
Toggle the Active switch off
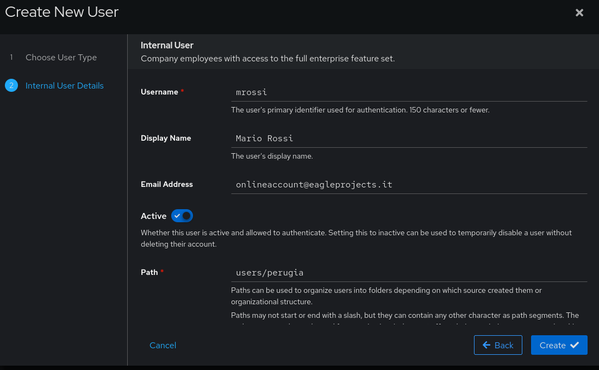182,216
